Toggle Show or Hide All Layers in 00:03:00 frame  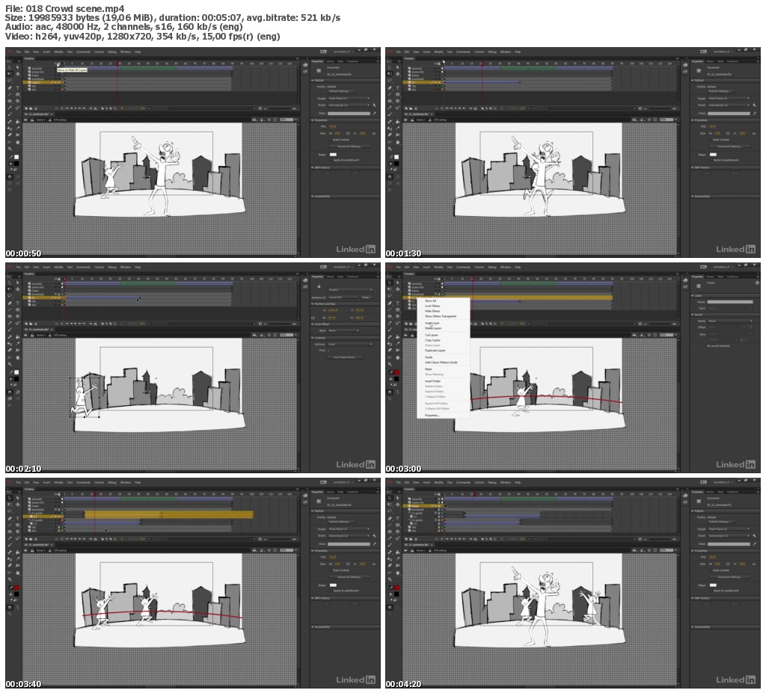coord(436,279)
